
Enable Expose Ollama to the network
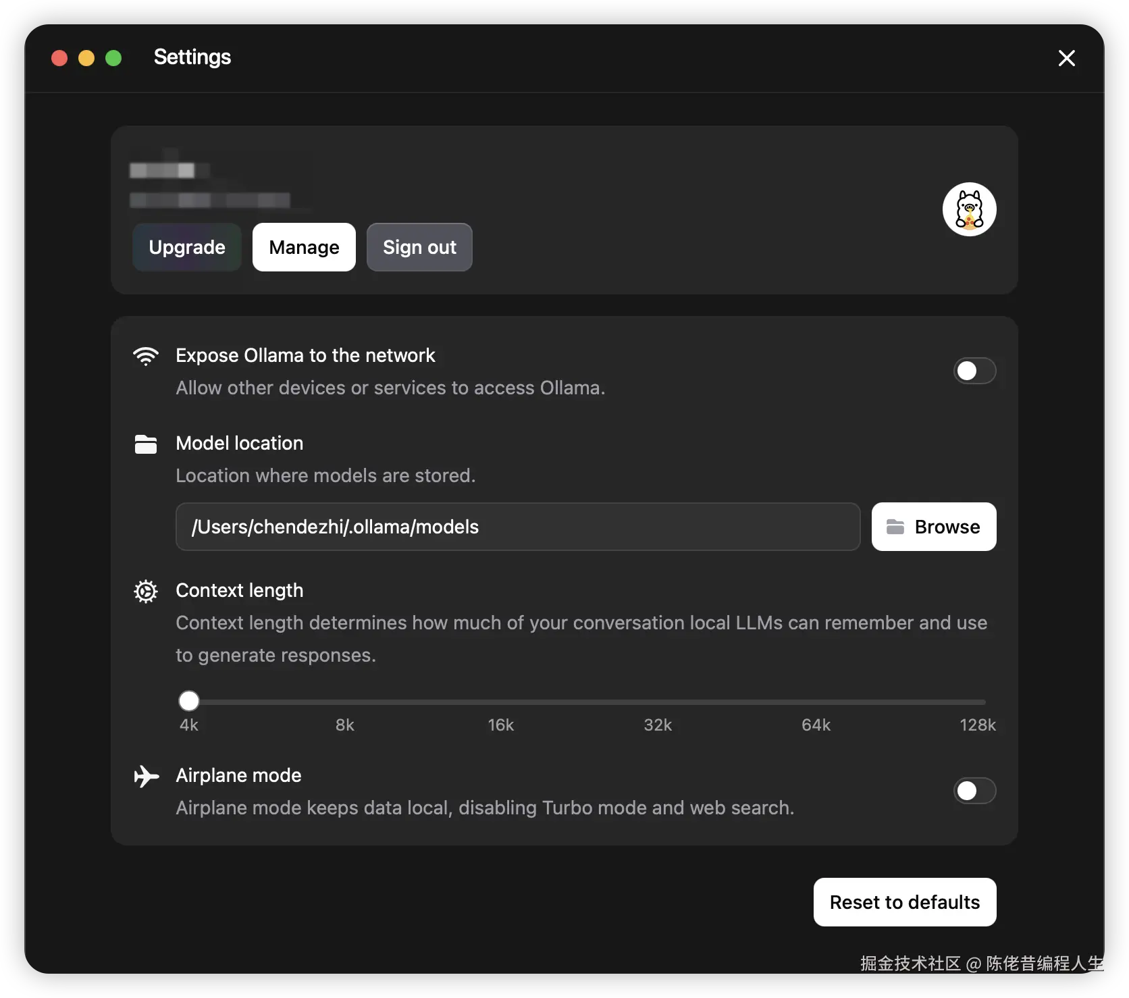[974, 371]
